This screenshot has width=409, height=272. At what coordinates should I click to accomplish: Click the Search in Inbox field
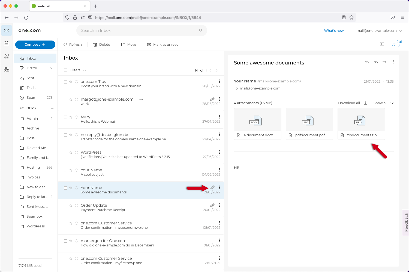[x=139, y=30]
